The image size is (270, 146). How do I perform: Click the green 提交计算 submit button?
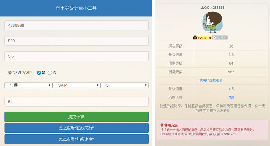pos(76,117)
